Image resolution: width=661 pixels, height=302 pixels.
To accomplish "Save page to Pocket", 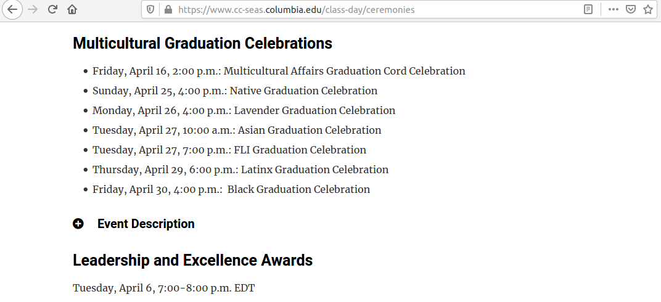I will pyautogui.click(x=631, y=9).
